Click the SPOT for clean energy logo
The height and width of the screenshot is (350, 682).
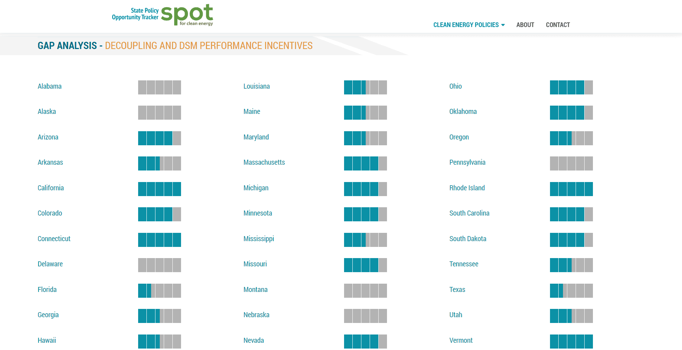163,15
